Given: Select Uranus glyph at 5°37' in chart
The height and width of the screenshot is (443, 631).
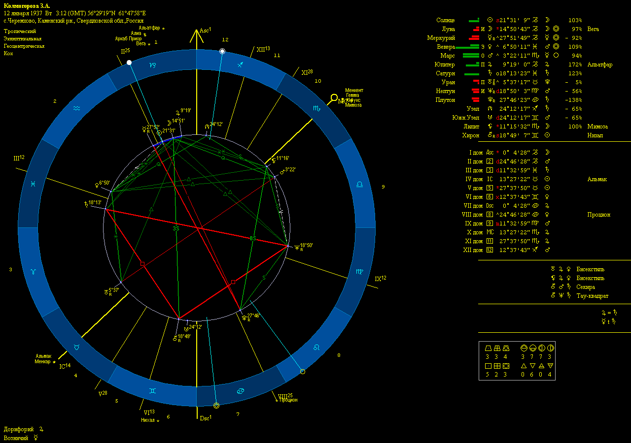Looking at the screenshot, I should (106, 292).
